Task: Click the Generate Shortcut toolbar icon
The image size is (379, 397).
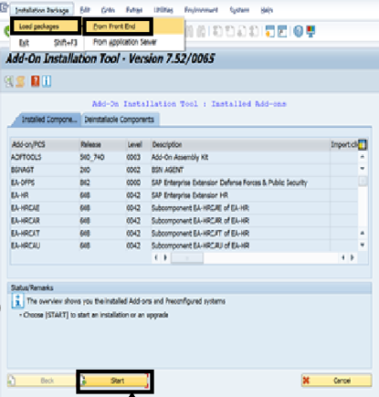Action: [x=282, y=31]
